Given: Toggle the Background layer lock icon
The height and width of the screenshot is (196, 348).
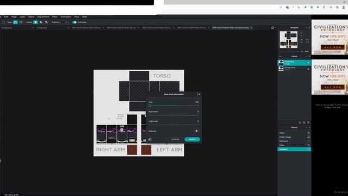Looking at the screenshot, I should pos(308,69).
